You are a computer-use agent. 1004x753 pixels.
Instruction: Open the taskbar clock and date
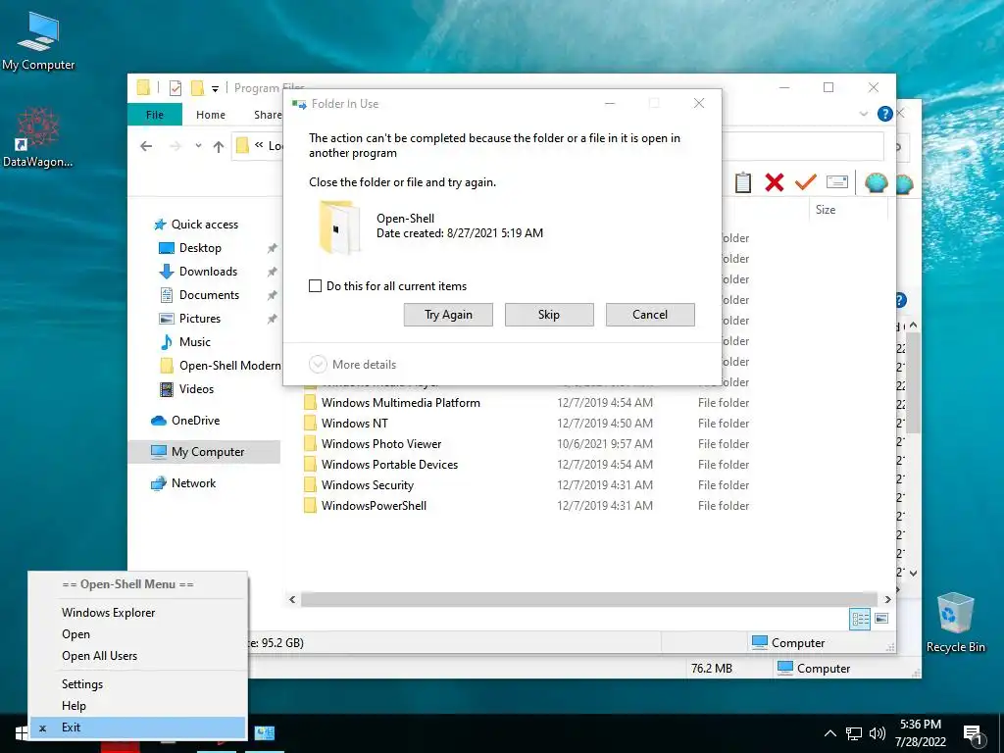(x=920, y=733)
